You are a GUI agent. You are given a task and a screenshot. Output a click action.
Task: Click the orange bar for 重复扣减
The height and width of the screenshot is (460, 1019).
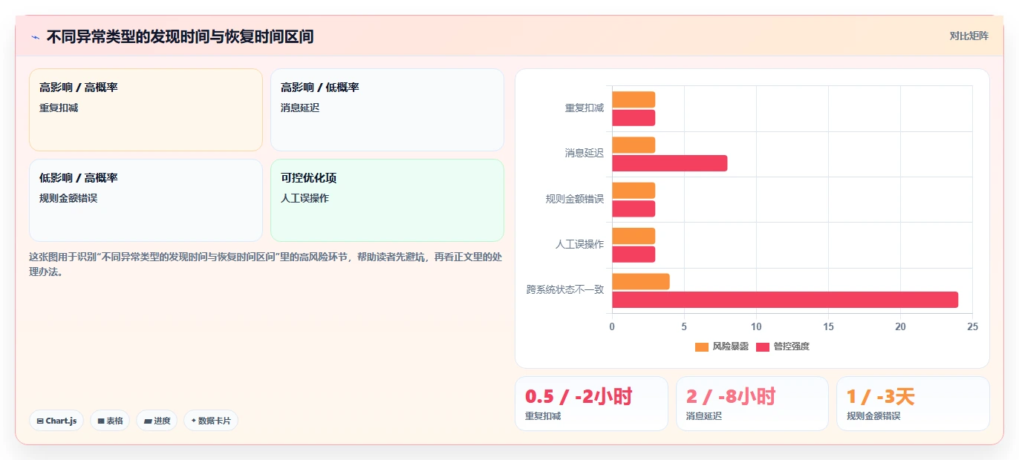(x=634, y=99)
